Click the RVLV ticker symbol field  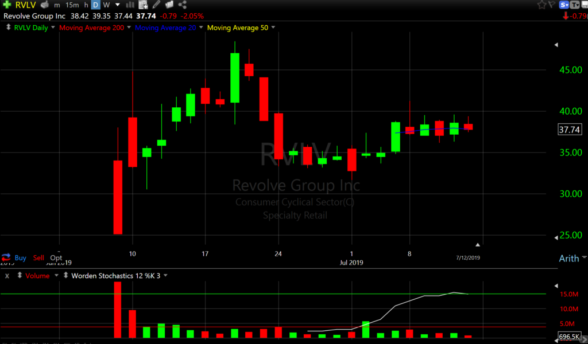point(25,5)
